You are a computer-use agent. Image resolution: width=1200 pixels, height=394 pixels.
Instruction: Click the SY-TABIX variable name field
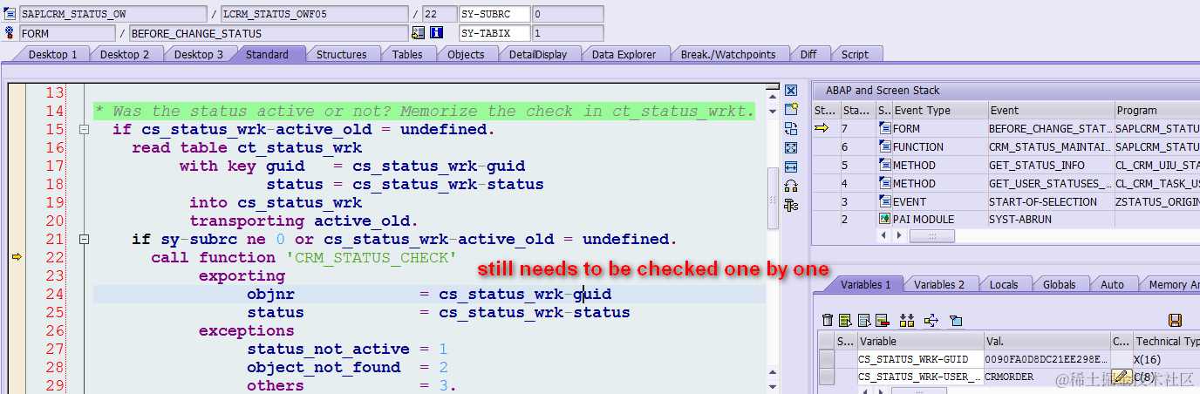[x=494, y=33]
